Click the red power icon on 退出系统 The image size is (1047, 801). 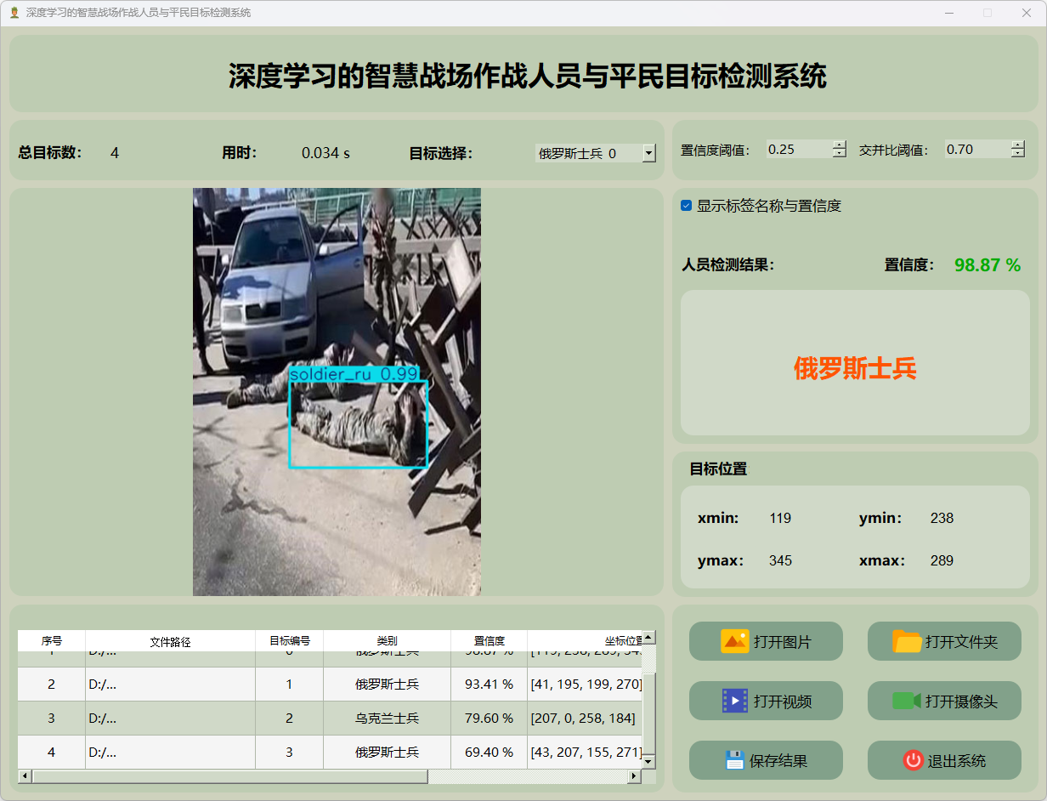coord(913,760)
